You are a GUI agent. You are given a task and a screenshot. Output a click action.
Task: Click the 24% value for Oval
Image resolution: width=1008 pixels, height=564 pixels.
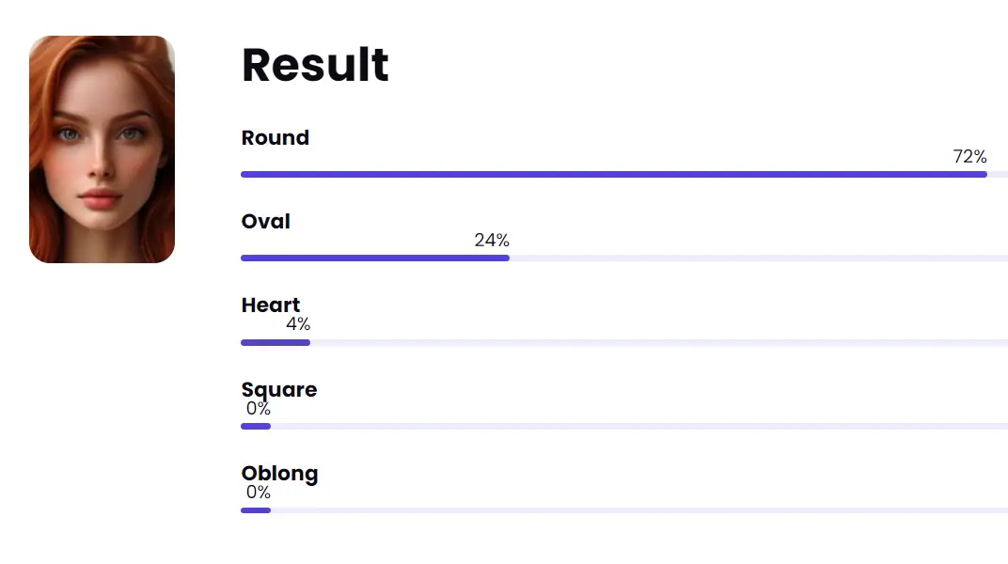(492, 241)
